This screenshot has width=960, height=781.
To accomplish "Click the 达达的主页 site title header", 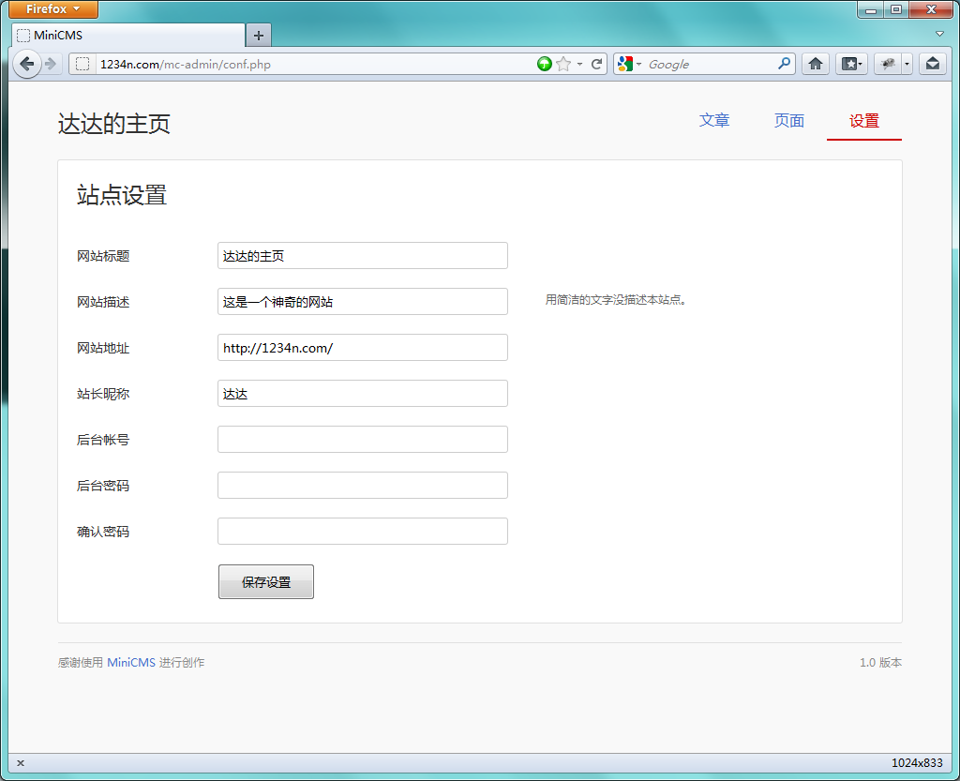I will coord(114,125).
